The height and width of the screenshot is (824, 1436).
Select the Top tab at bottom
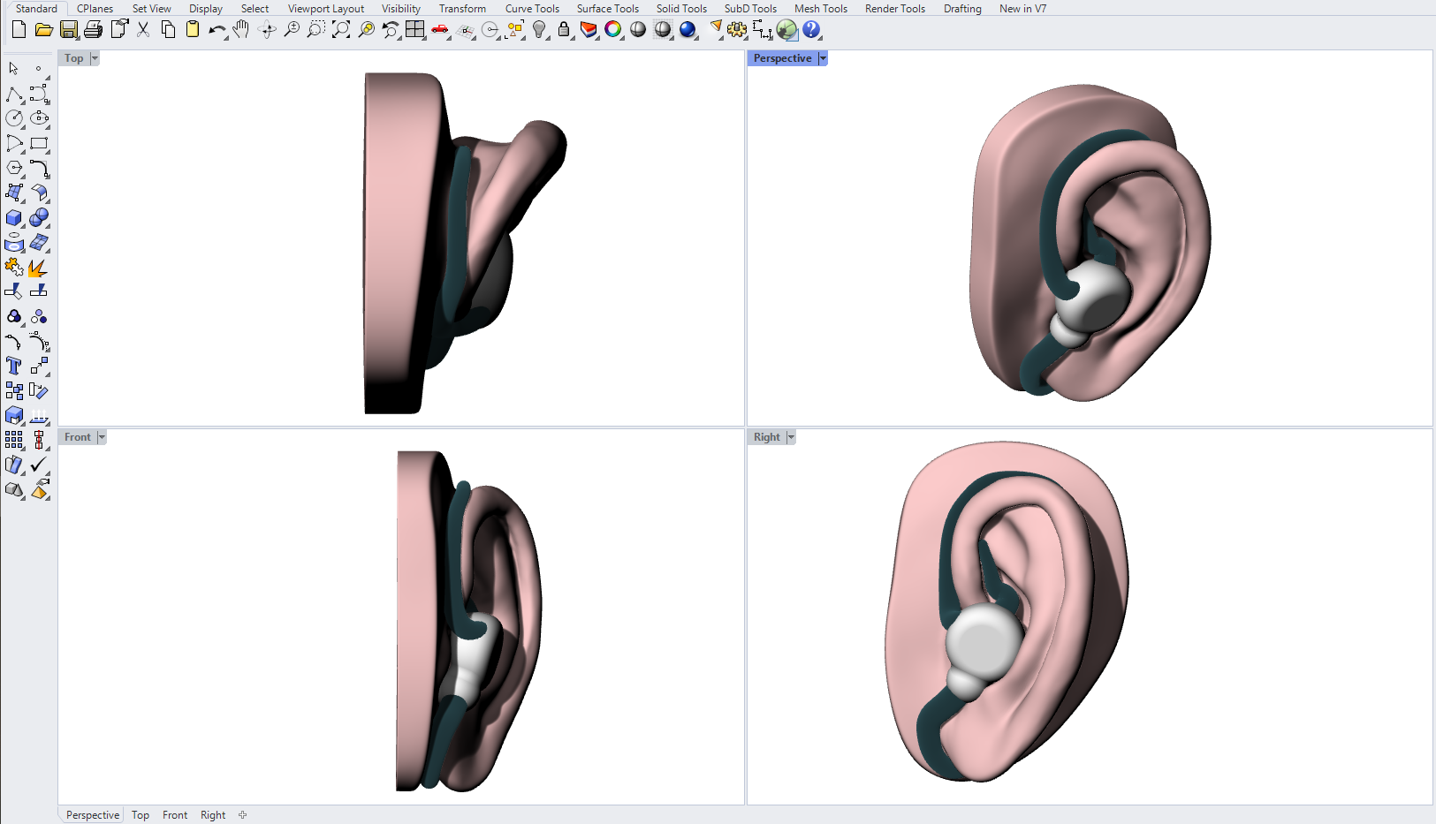point(141,815)
